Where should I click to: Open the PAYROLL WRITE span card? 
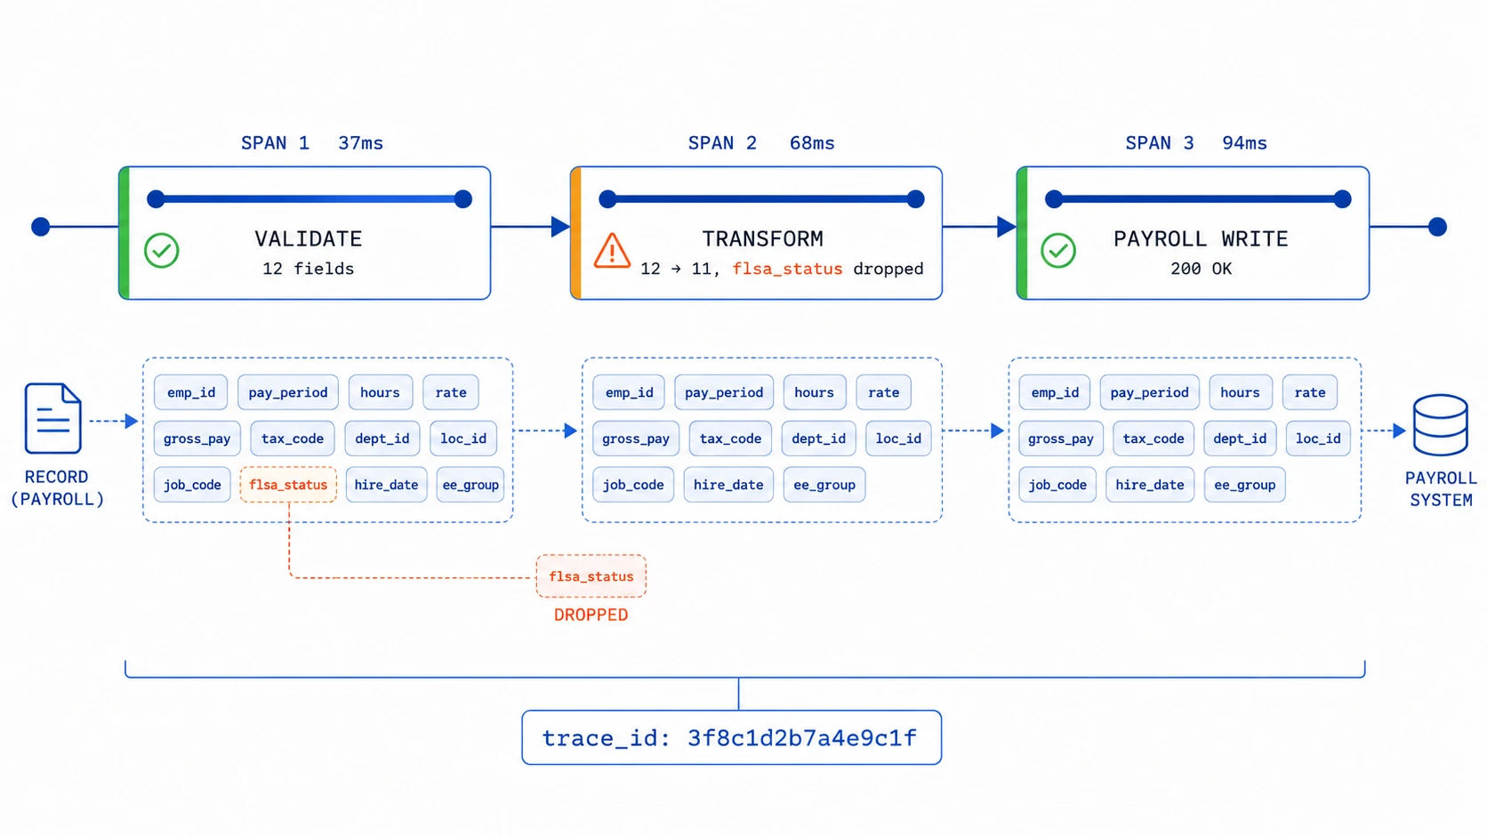[1193, 233]
